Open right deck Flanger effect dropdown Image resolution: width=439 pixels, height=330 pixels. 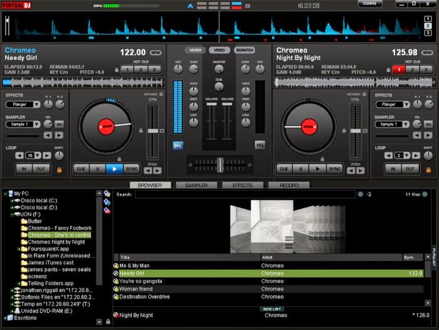pyautogui.click(x=406, y=105)
